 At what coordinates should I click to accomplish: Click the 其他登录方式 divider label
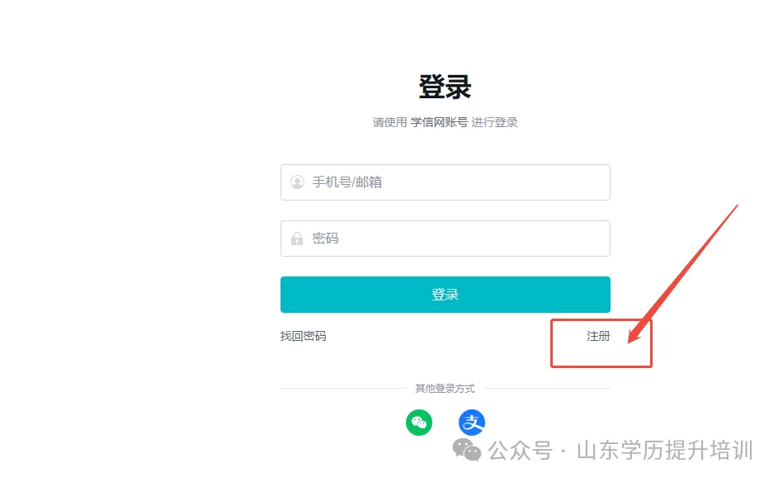click(x=445, y=389)
